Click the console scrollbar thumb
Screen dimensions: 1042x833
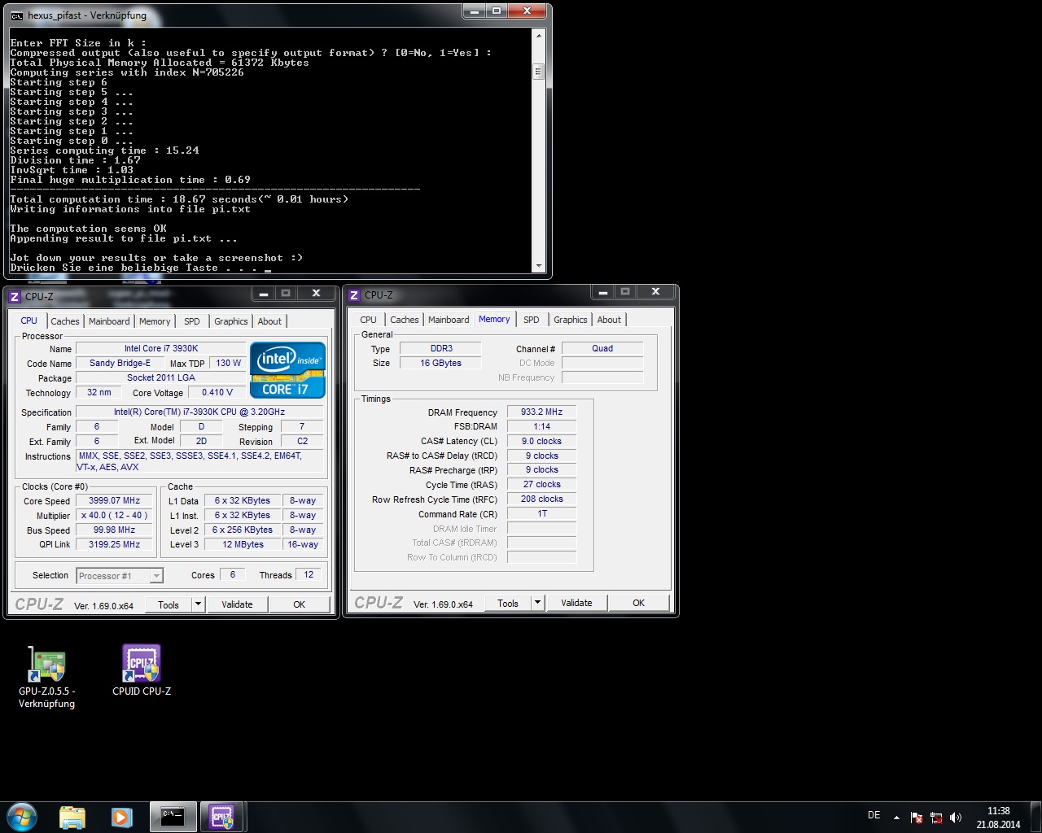pyautogui.click(x=538, y=72)
